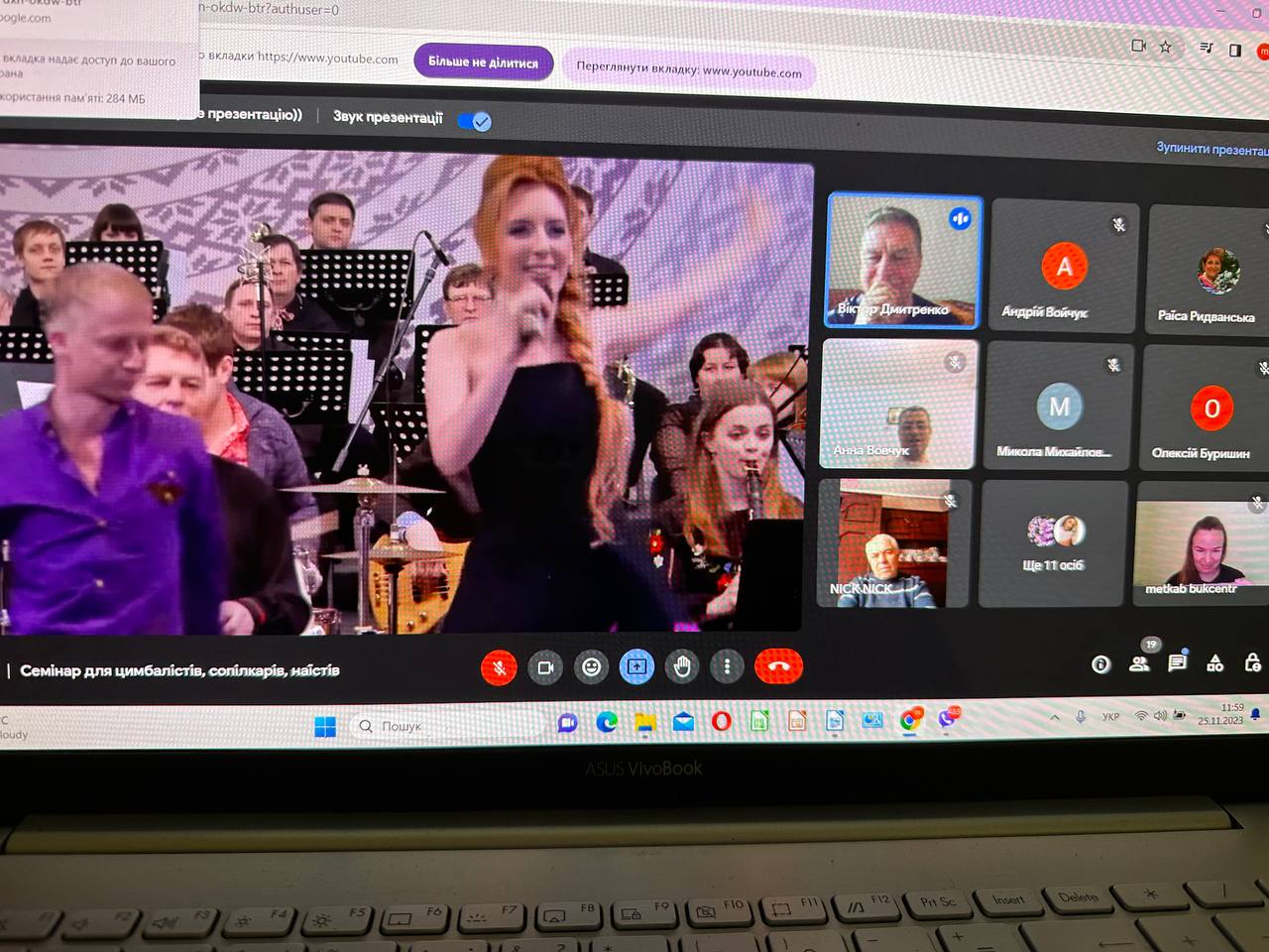Open the Chrome profile avatar
Viewport: 1269px width, 952px height.
(1262, 52)
